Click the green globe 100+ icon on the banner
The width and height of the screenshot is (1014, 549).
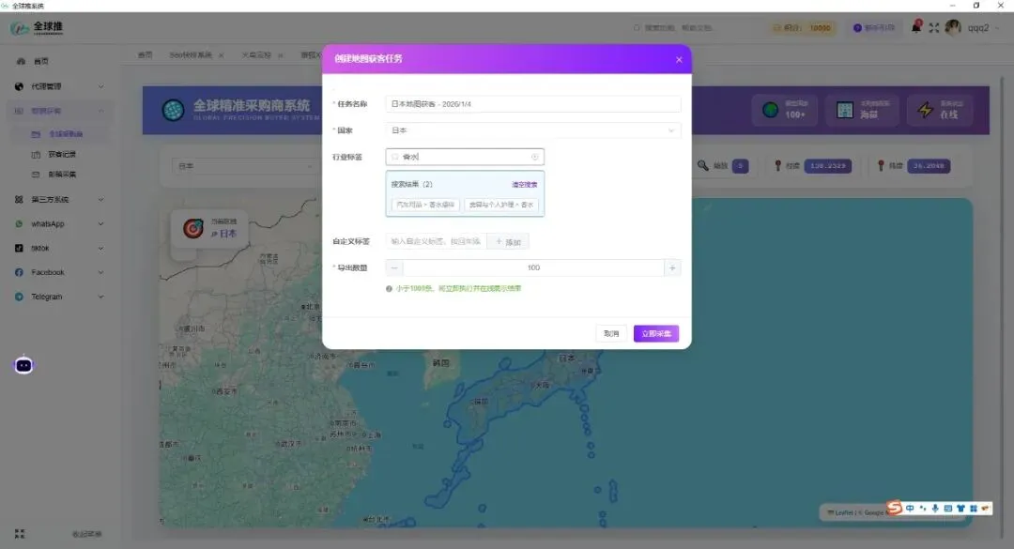pos(770,110)
